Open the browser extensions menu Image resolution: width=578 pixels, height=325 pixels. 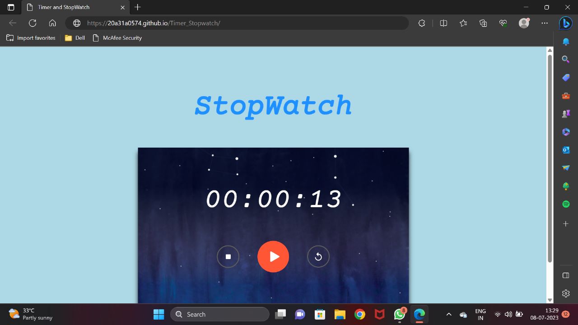click(x=422, y=23)
